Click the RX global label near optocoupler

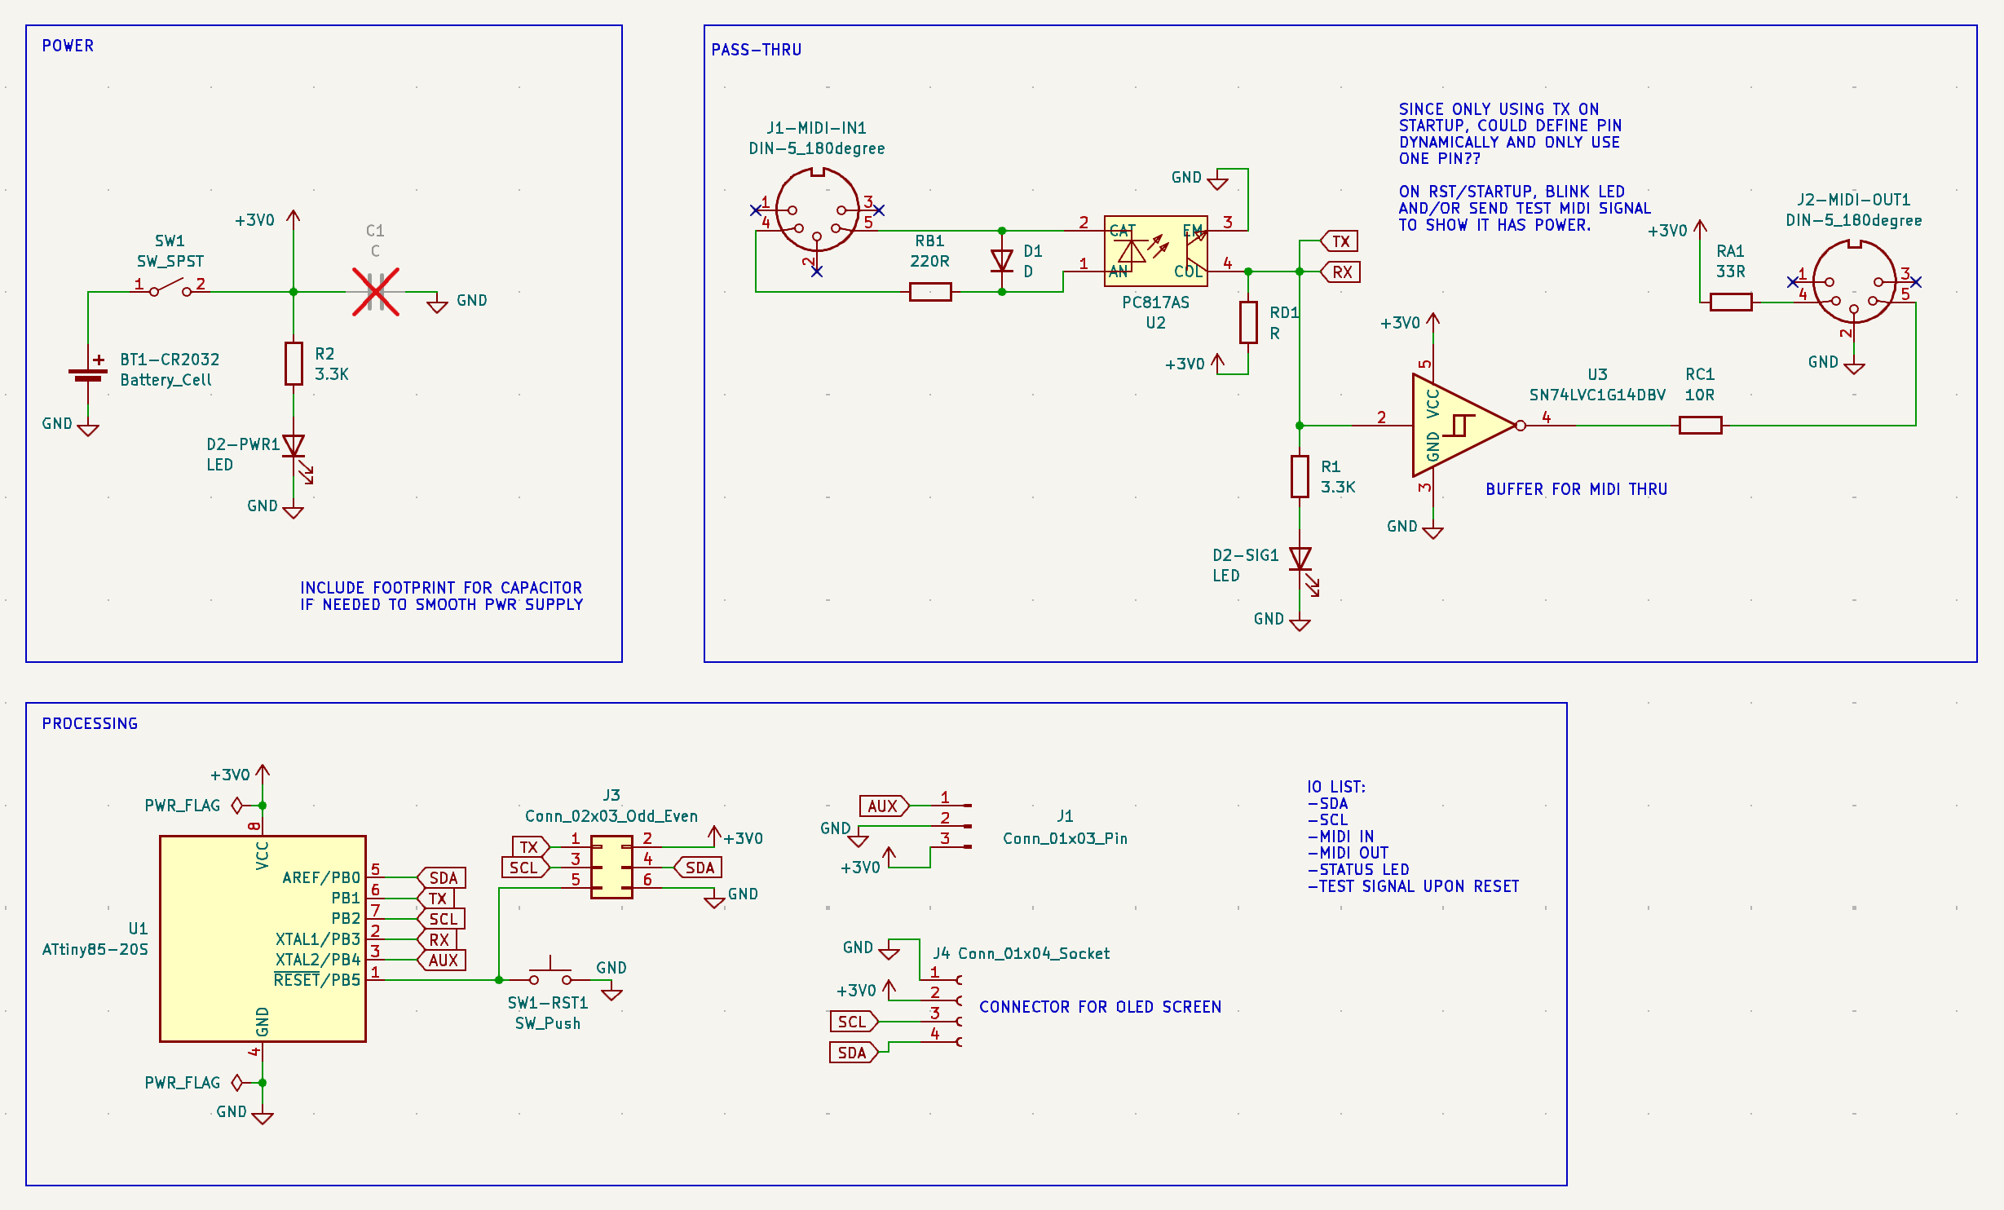[x=1340, y=272]
